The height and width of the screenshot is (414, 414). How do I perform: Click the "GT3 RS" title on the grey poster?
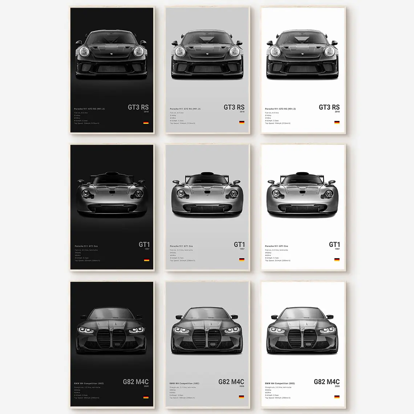(234, 107)
